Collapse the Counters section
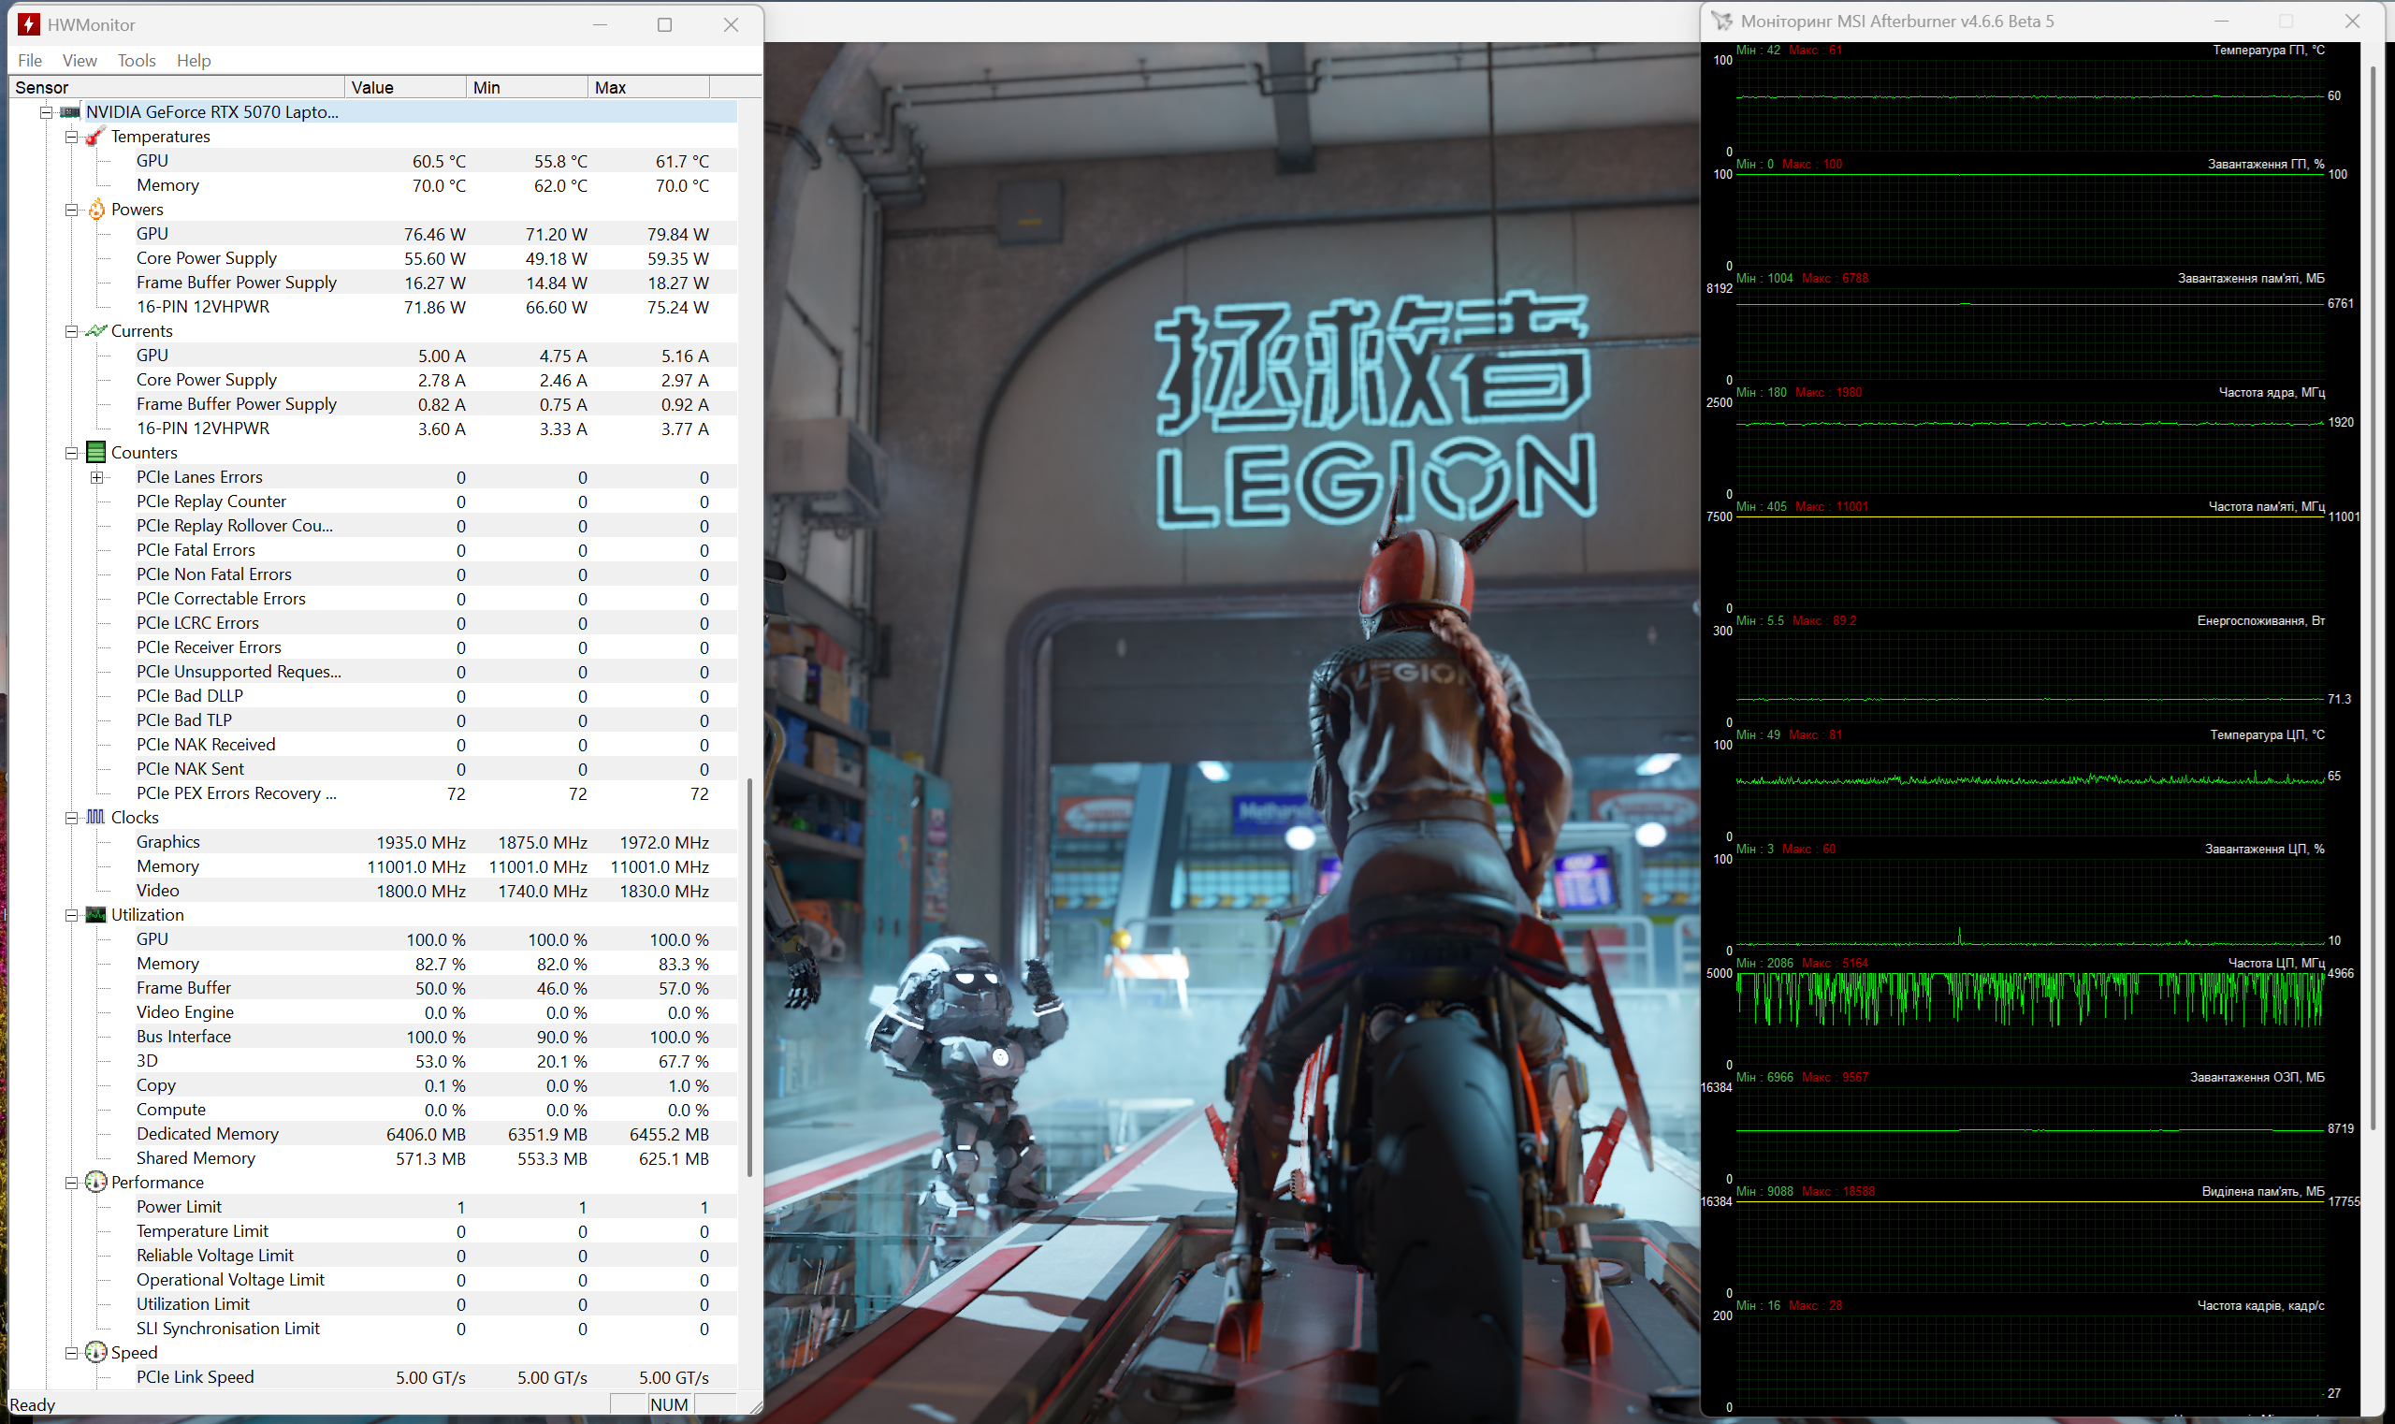 pyautogui.click(x=71, y=453)
